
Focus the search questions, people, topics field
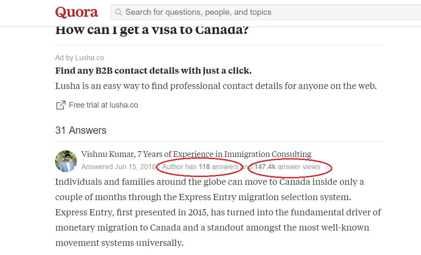tap(266, 12)
